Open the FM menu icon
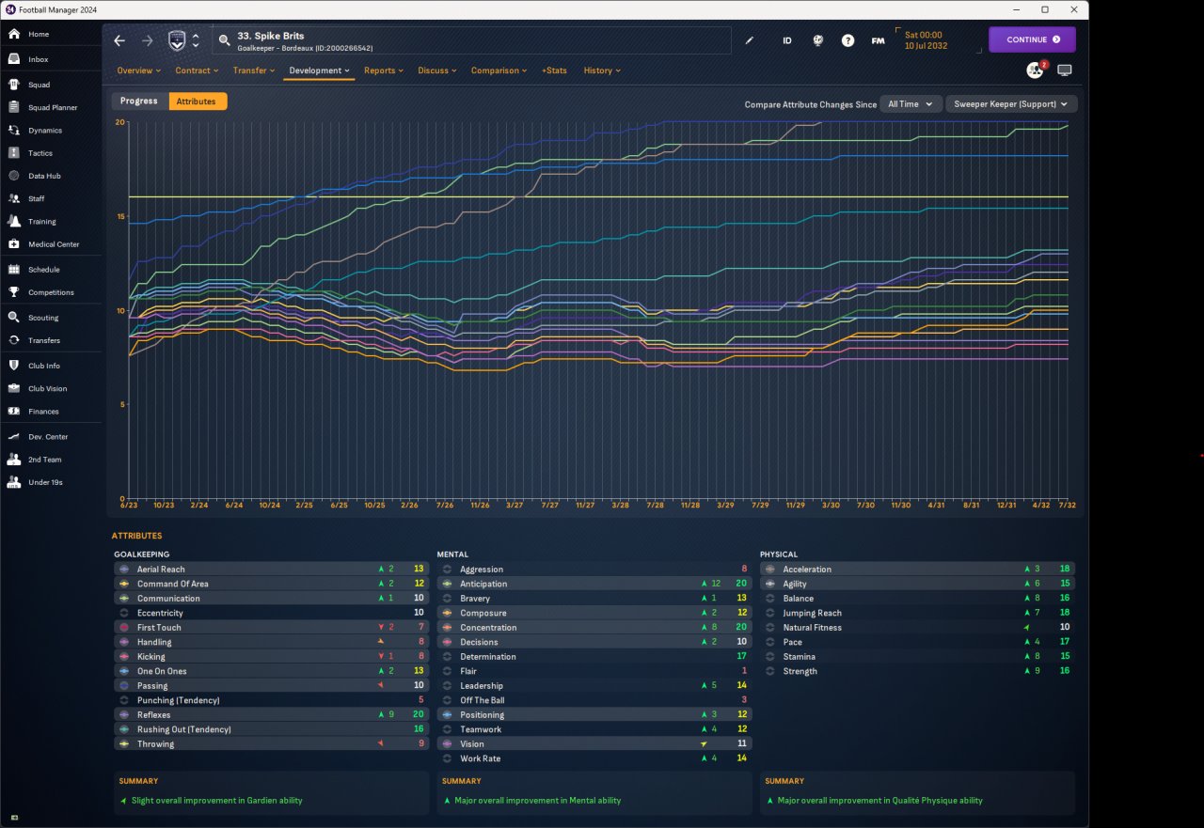Screen dimensions: 1204x828 [x=878, y=40]
